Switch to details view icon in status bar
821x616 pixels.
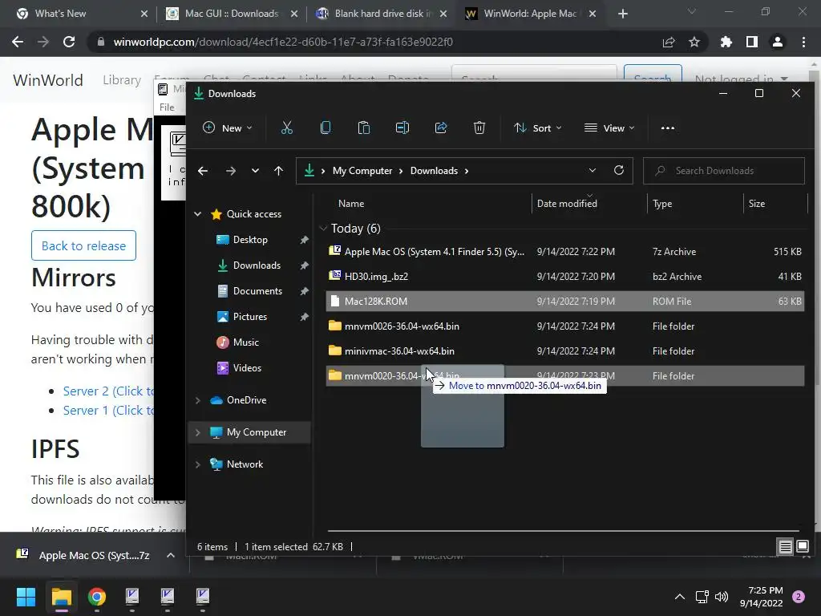tap(786, 547)
